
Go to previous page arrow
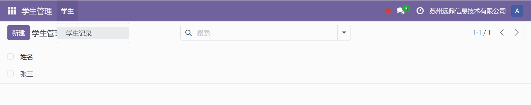(502, 33)
